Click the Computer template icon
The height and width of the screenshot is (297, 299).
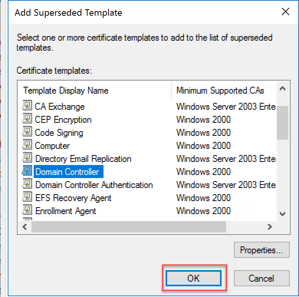[27, 145]
